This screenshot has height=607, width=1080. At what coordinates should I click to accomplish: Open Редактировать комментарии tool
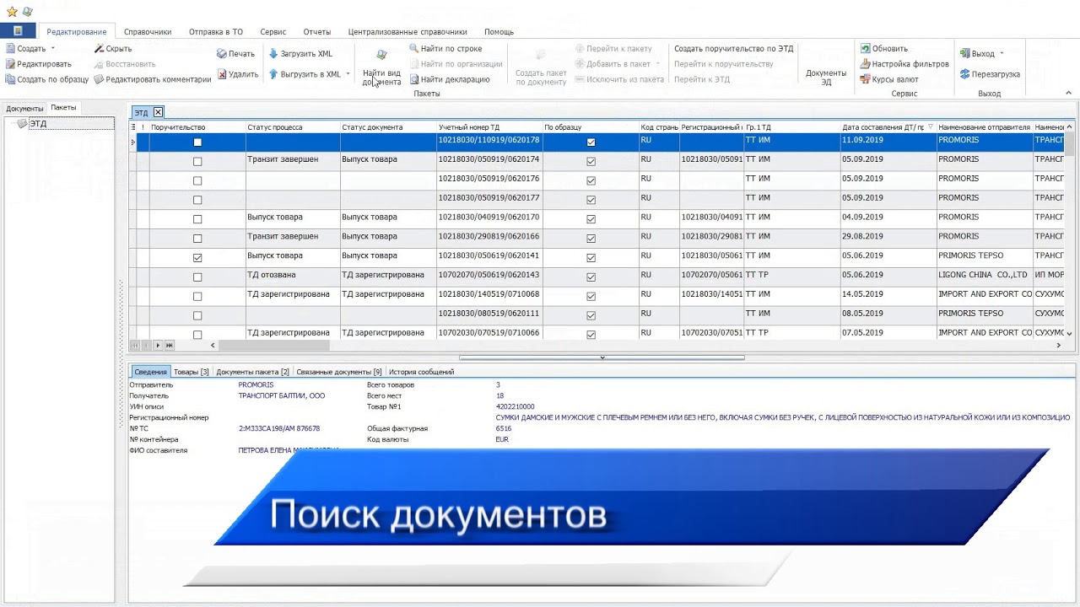coord(153,79)
